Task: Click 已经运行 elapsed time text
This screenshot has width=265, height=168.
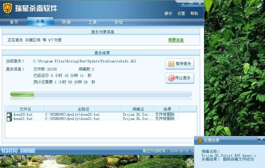Action: pyautogui.click(x=62, y=76)
